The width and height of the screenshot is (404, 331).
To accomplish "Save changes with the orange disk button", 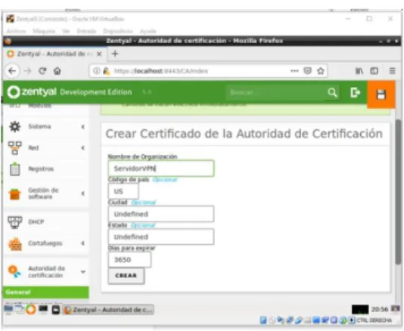I will click(381, 94).
